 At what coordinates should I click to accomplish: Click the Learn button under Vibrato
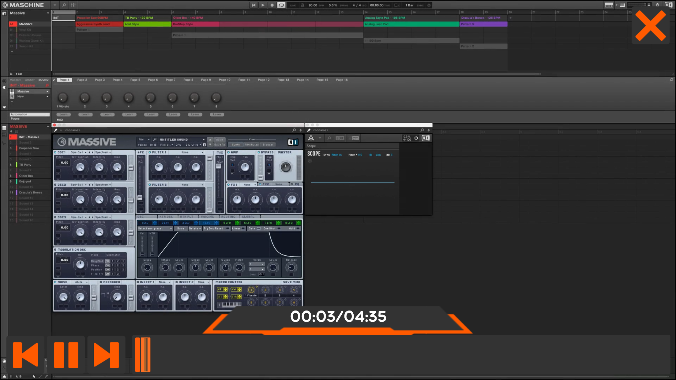(64, 114)
